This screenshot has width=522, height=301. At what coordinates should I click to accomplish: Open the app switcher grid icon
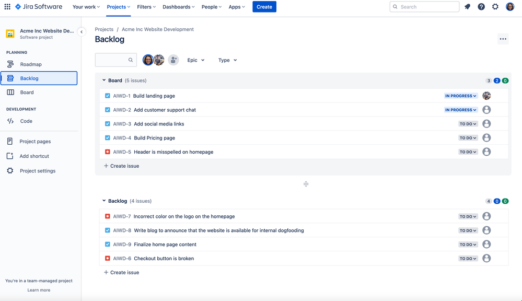(7, 7)
